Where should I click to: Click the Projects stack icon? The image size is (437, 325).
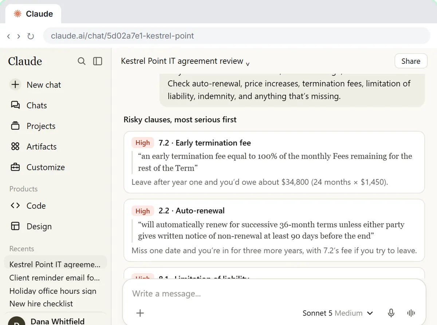(x=15, y=126)
